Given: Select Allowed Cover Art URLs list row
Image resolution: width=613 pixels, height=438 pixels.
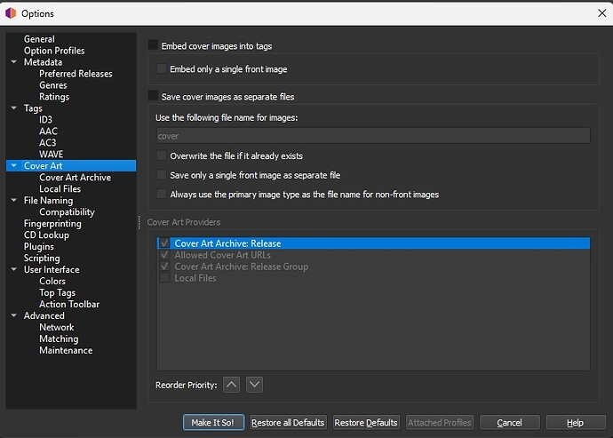Looking at the screenshot, I should 373,255.
